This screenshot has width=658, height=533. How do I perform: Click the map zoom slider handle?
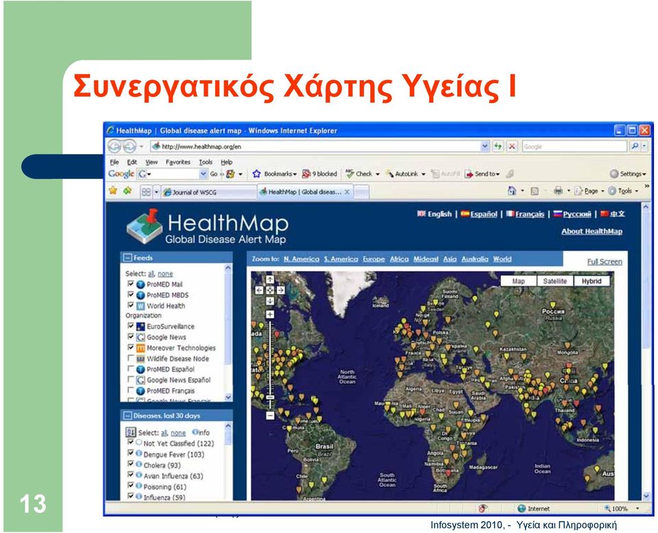coord(270,397)
